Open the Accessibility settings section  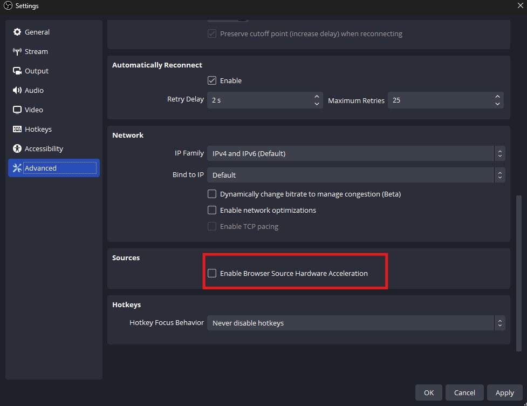(x=17, y=148)
